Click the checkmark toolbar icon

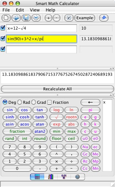69,18
